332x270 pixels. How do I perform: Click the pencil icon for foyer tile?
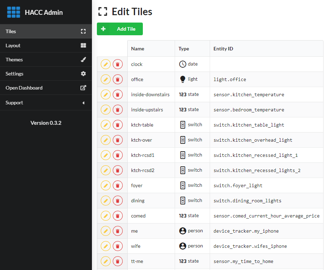pyautogui.click(x=106, y=185)
